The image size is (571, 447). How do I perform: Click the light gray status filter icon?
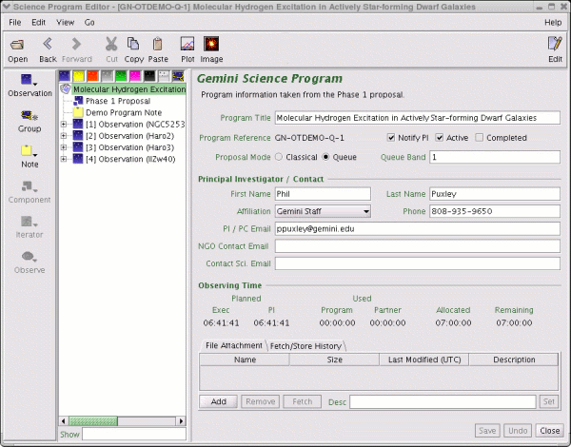(x=164, y=76)
